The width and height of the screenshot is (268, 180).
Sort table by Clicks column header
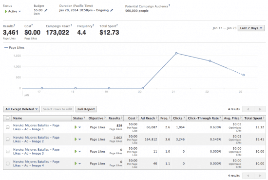pos(177,118)
